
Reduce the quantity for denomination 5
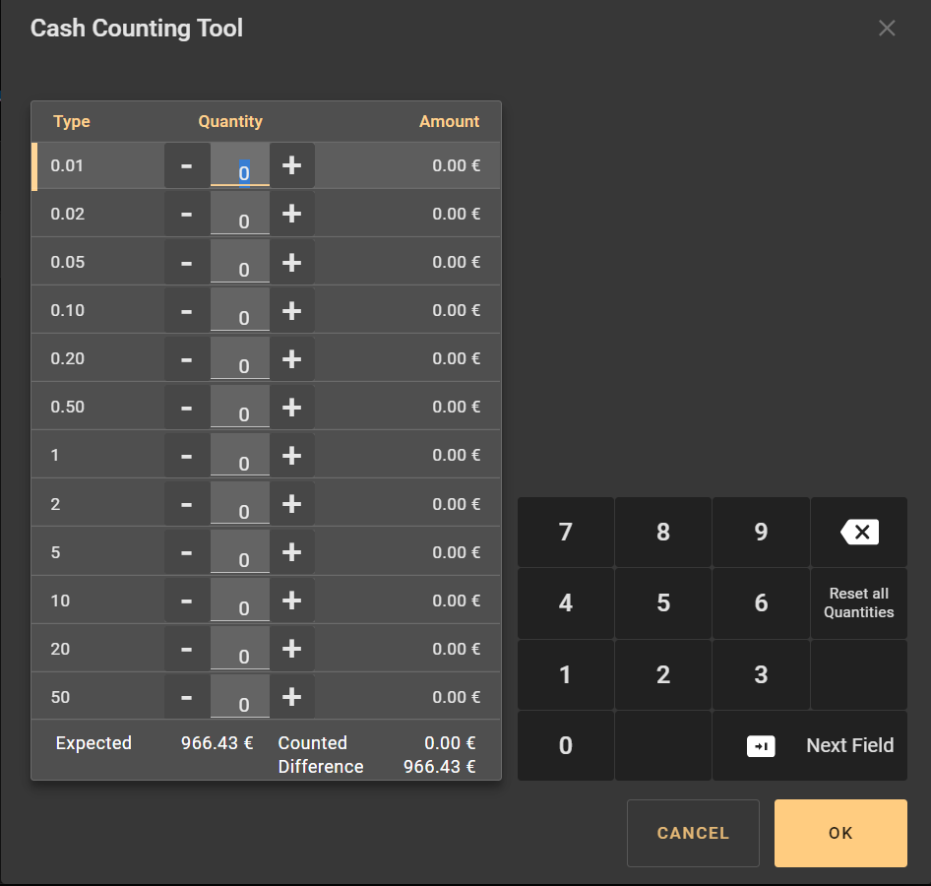coord(187,552)
